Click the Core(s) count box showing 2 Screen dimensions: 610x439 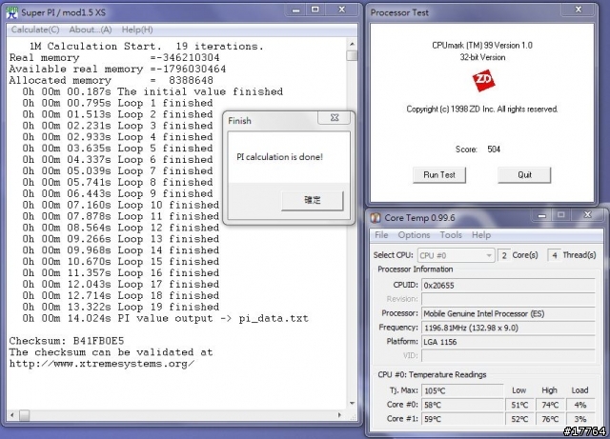504,255
